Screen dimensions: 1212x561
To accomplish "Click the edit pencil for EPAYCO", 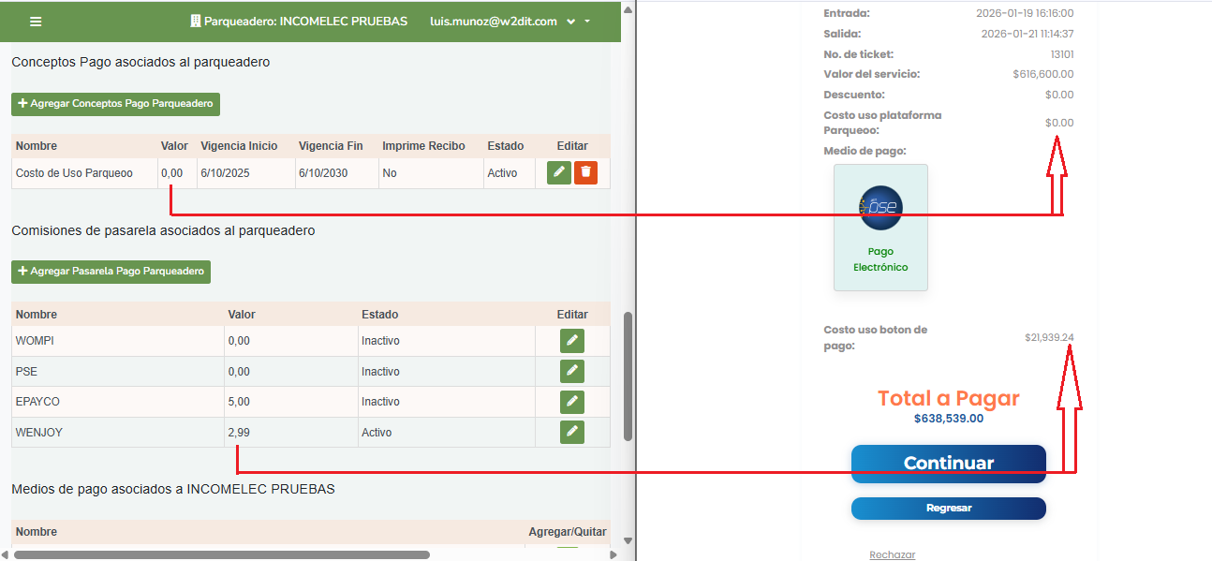I will click(571, 402).
